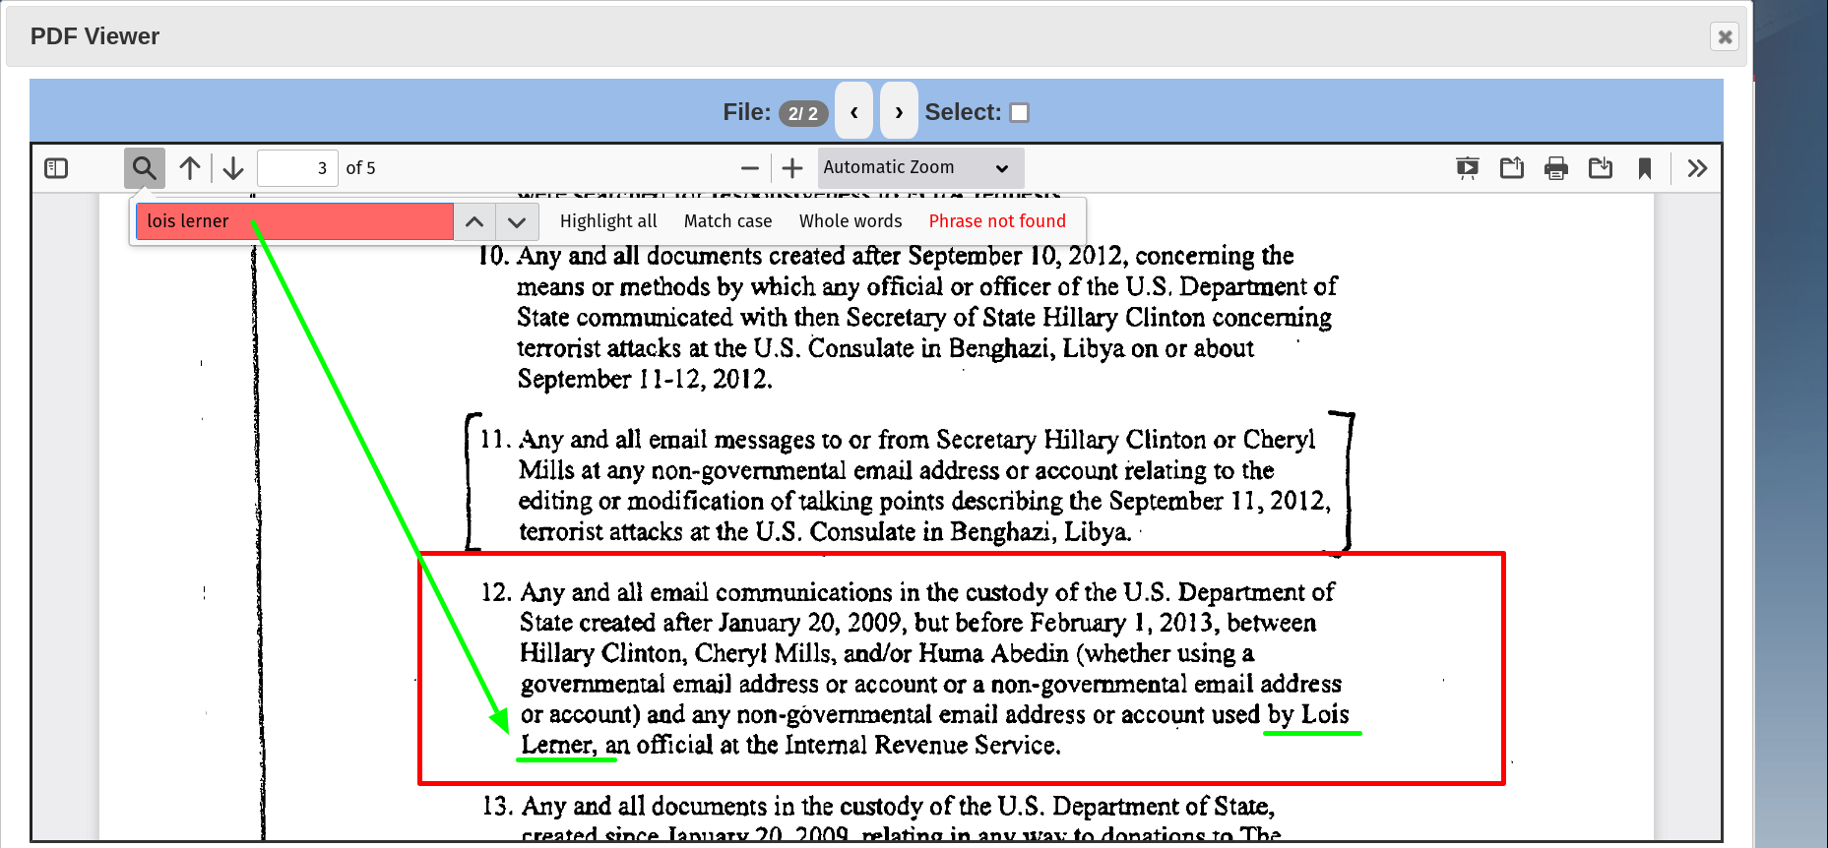Screen dimensions: 1828x848
Task: Go to next page with down arrow
Action: (233, 168)
